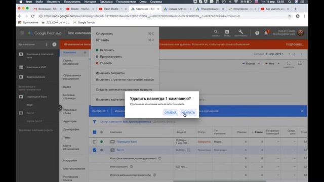Confirm deletion with the УДАЛИТЬ button
Viewport: 324px width, 182px height.
click(188, 112)
